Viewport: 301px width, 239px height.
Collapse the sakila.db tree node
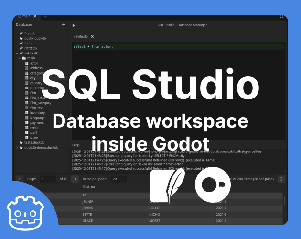coord(17,53)
